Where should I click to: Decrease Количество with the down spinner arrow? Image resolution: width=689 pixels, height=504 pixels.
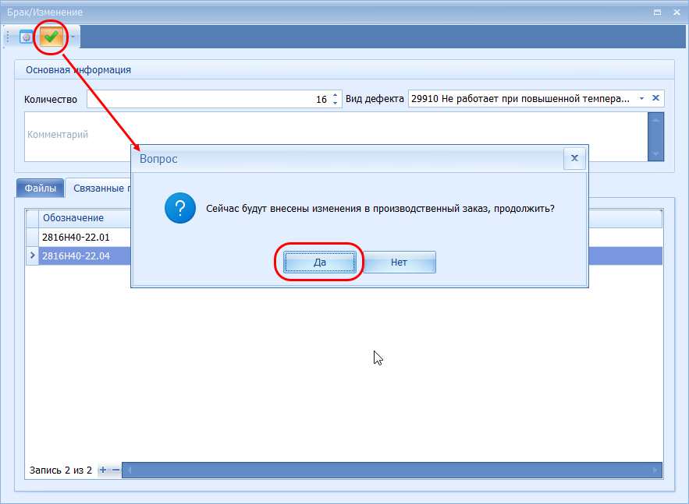coord(336,103)
